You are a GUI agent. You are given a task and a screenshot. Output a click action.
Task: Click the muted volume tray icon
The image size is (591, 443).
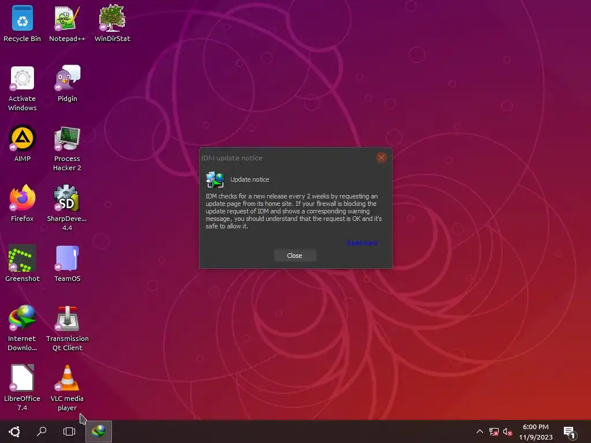[x=508, y=431]
